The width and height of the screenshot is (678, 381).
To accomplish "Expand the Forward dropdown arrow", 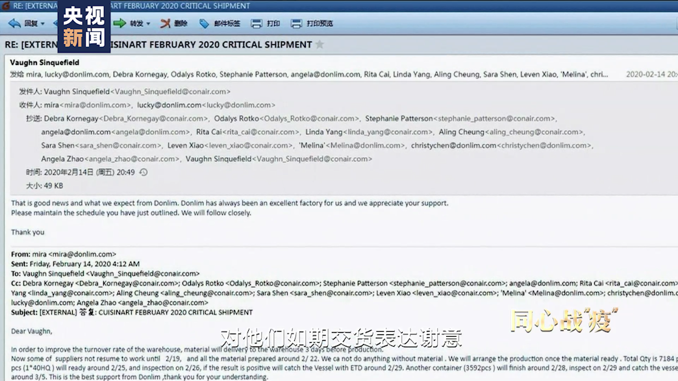I will (148, 24).
